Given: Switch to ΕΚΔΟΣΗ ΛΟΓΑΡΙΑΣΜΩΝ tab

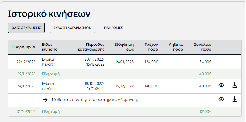Looking at the screenshot, I should [x=72, y=28].
